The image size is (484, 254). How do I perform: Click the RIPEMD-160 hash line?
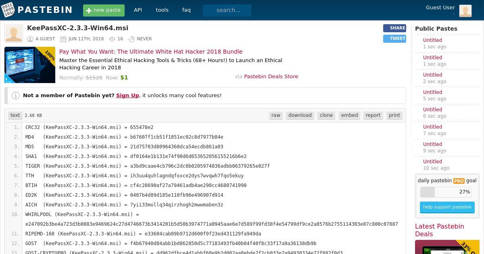pyautogui.click(x=143, y=234)
